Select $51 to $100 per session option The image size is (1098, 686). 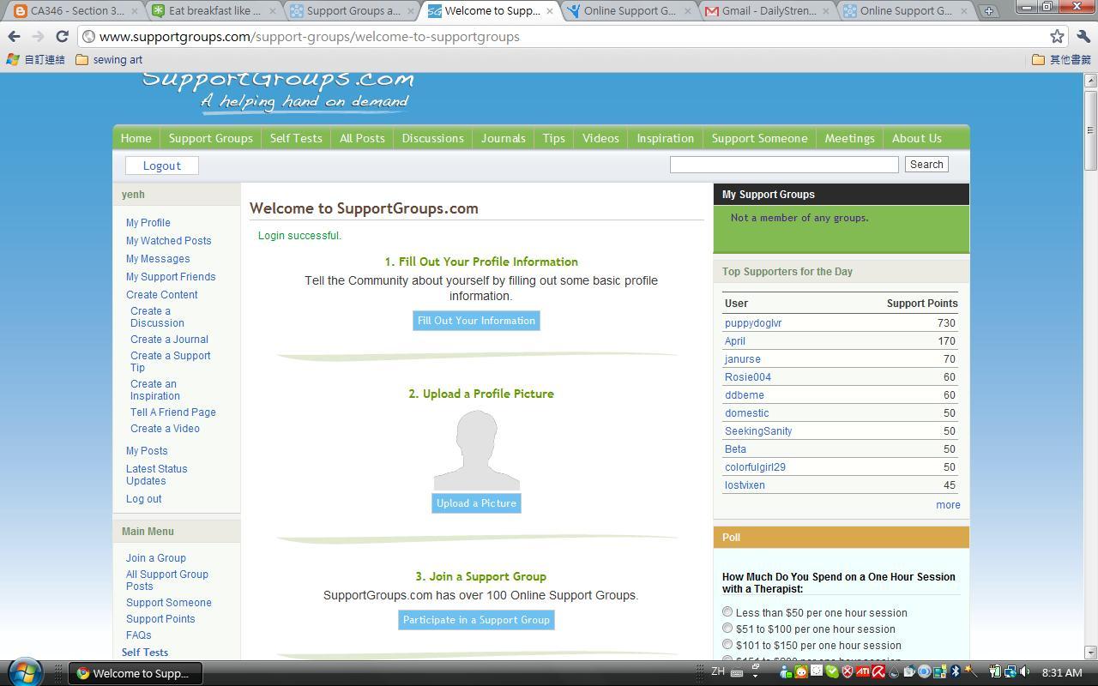pos(727,629)
